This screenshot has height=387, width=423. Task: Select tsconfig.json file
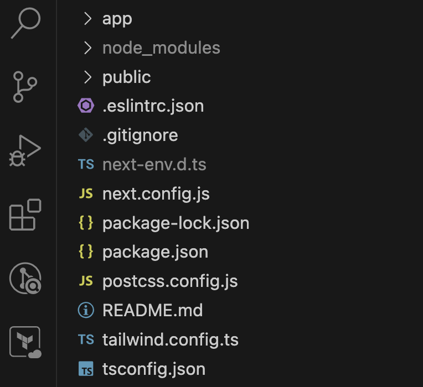[154, 369]
